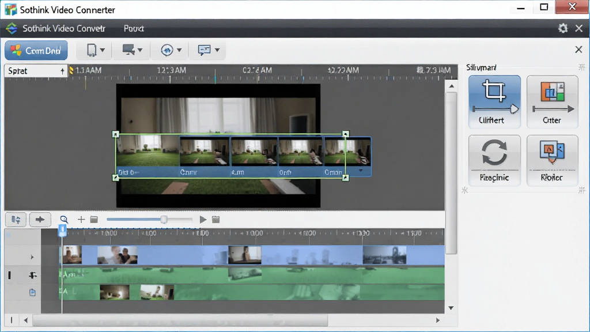Click the arrow move button above the timeline

pyautogui.click(x=40, y=220)
